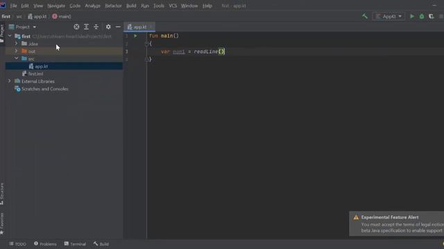
Task: Click the warning icon in the alert popup
Action: point(356,217)
